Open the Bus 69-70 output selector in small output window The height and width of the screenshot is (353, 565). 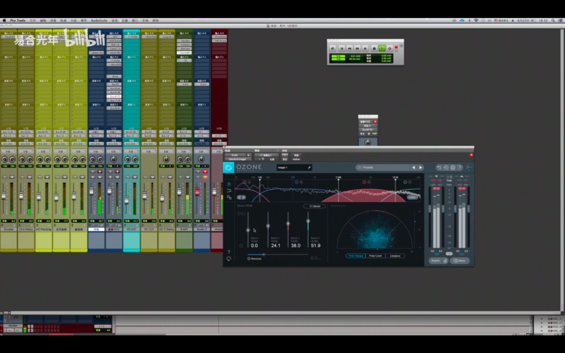tap(367, 130)
